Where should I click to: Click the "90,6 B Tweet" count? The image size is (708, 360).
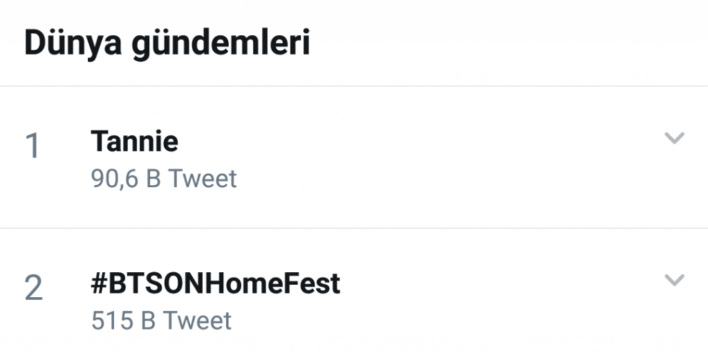(164, 179)
